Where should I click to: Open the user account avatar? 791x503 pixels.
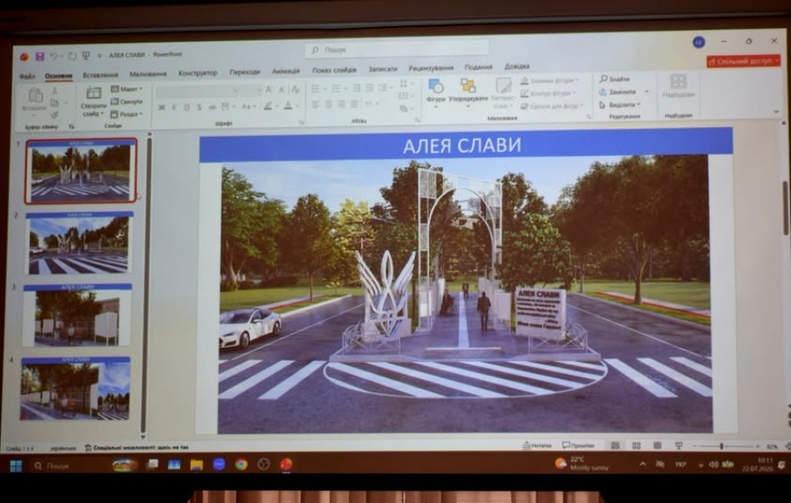pyautogui.click(x=699, y=42)
